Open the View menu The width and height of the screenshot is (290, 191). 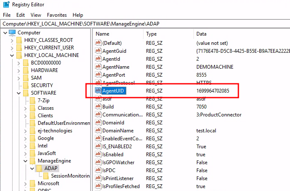[36, 15]
